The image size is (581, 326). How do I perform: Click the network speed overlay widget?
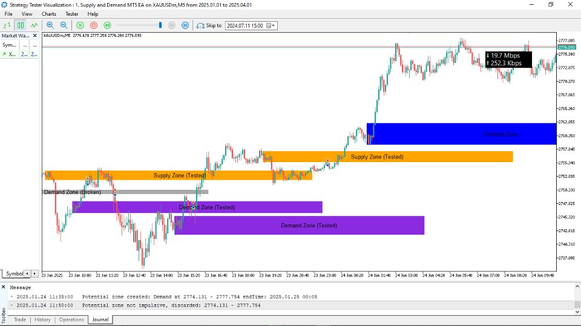pos(509,59)
